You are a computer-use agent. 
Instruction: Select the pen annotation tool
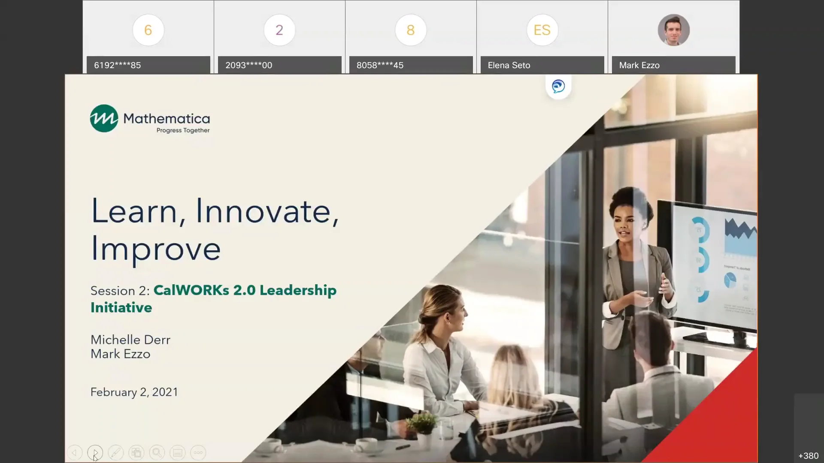[x=116, y=452]
